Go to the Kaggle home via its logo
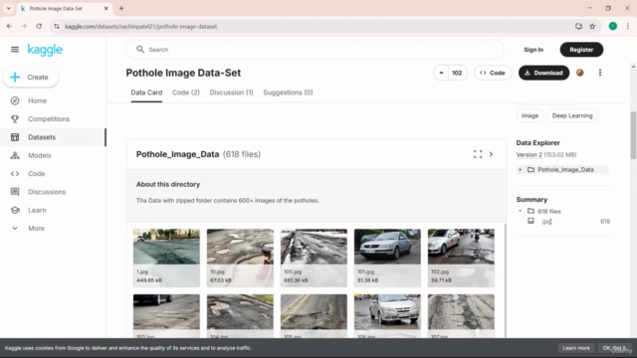Image resolution: width=637 pixels, height=358 pixels. tap(45, 50)
